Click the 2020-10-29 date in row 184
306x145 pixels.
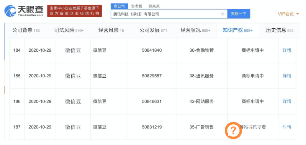tap(40, 50)
